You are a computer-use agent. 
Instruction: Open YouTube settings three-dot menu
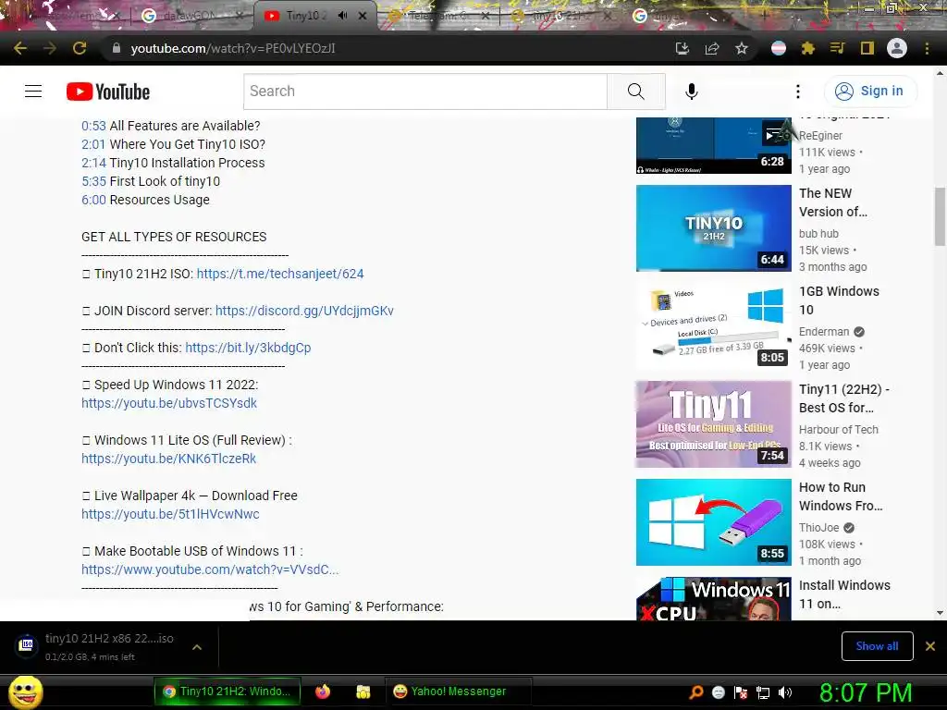pos(798,92)
